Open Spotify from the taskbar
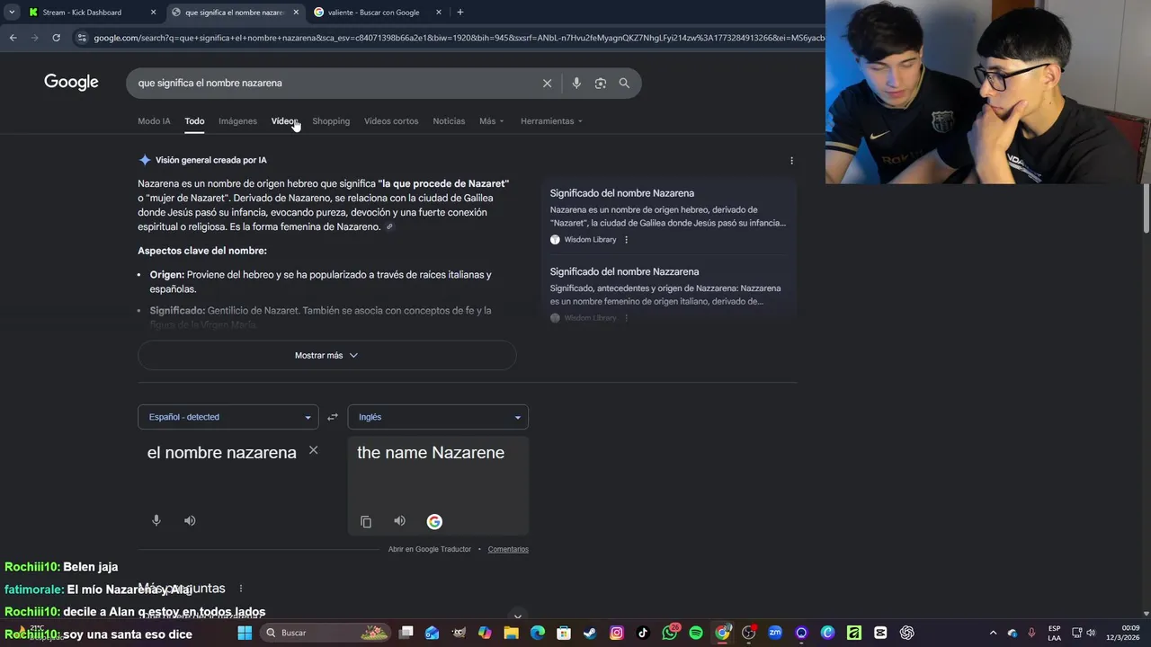 pos(696,633)
